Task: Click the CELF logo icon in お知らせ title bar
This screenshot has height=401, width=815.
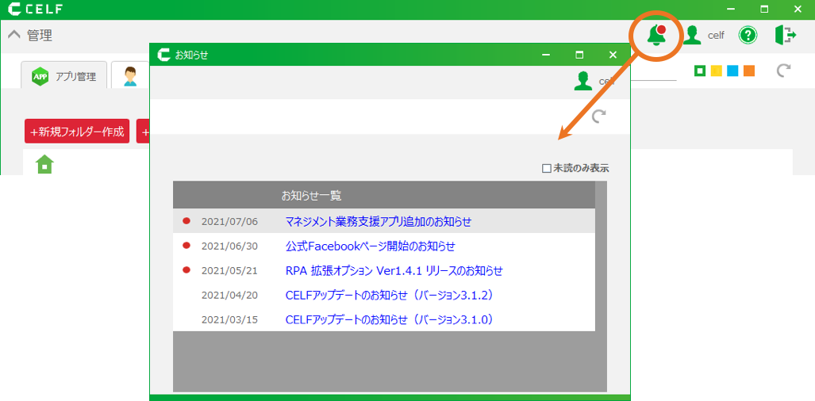Action: pyautogui.click(x=163, y=55)
